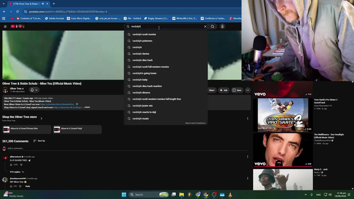
Task: Select suggestion 'randolph scott movies'
Action: (x=166, y=35)
